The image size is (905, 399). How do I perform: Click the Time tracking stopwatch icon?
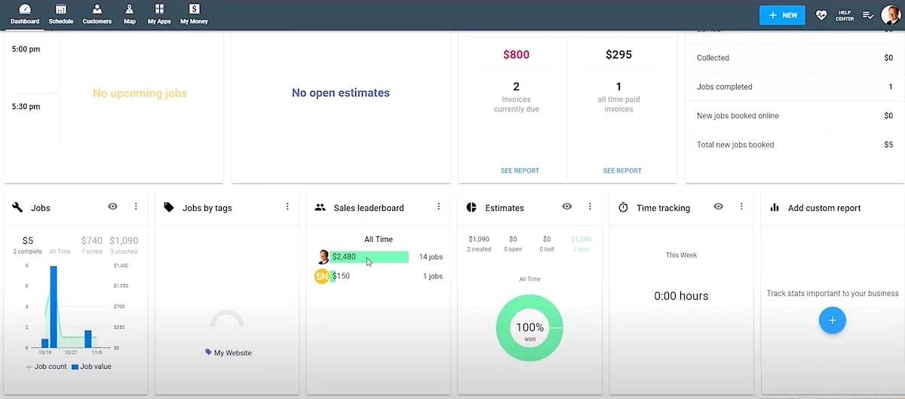point(623,207)
